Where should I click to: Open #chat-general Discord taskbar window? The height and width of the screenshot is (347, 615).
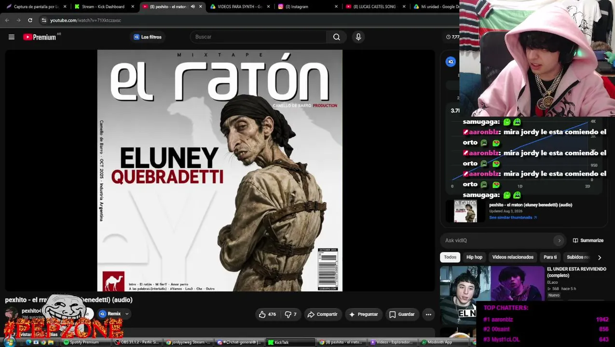pyautogui.click(x=239, y=342)
